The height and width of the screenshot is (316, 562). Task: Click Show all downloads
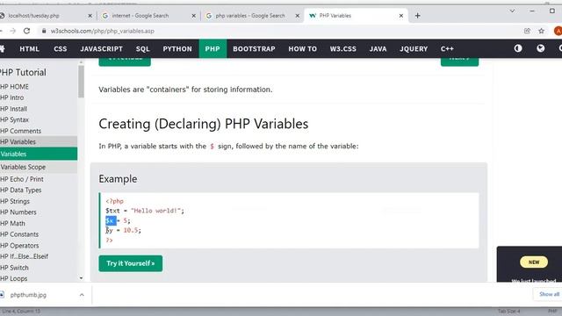click(548, 294)
